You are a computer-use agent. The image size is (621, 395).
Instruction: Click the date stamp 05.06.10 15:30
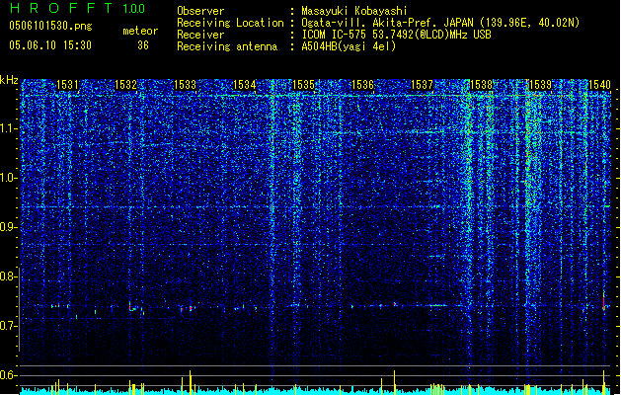click(50, 45)
